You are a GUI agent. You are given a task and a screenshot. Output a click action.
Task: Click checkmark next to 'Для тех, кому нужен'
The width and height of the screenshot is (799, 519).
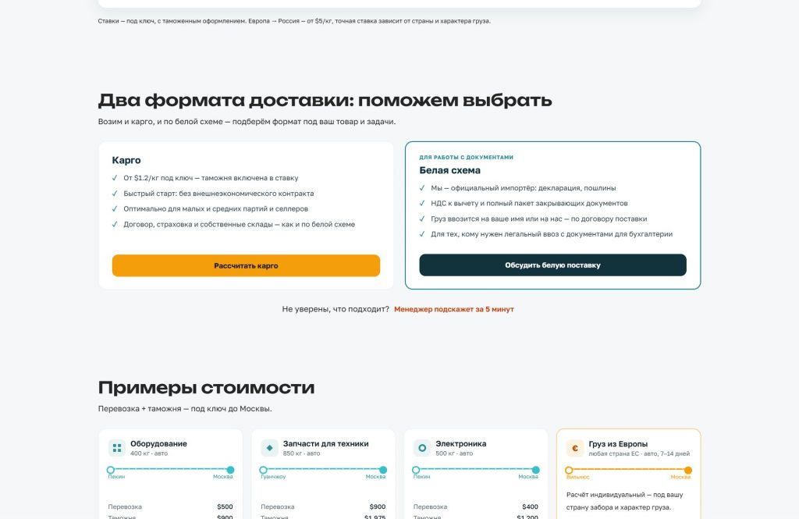[x=422, y=234]
